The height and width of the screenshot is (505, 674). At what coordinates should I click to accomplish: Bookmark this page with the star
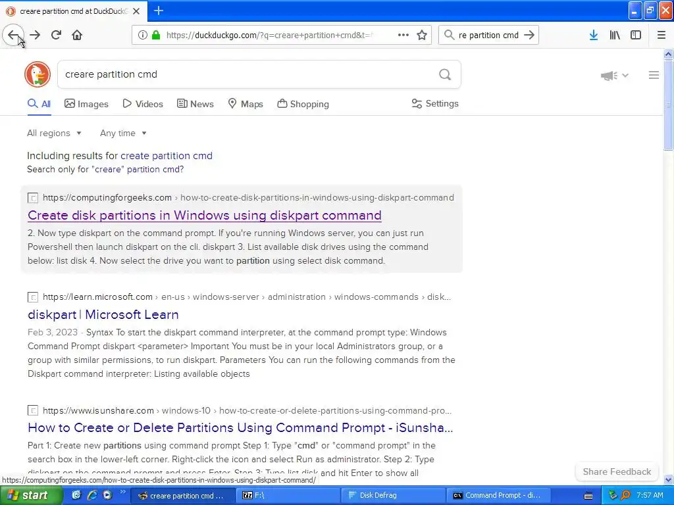click(x=422, y=35)
